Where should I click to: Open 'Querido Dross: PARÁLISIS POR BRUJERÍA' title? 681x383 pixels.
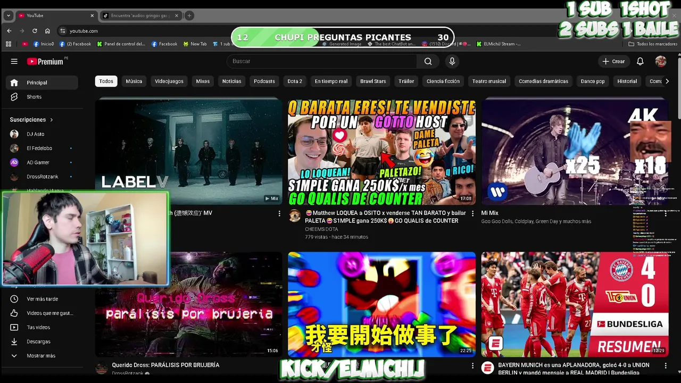[165, 365]
